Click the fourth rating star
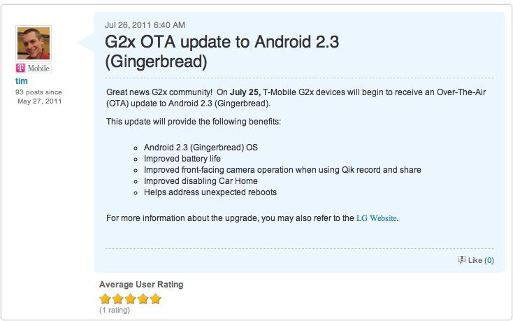This screenshot has width=513, height=321. 143,299
